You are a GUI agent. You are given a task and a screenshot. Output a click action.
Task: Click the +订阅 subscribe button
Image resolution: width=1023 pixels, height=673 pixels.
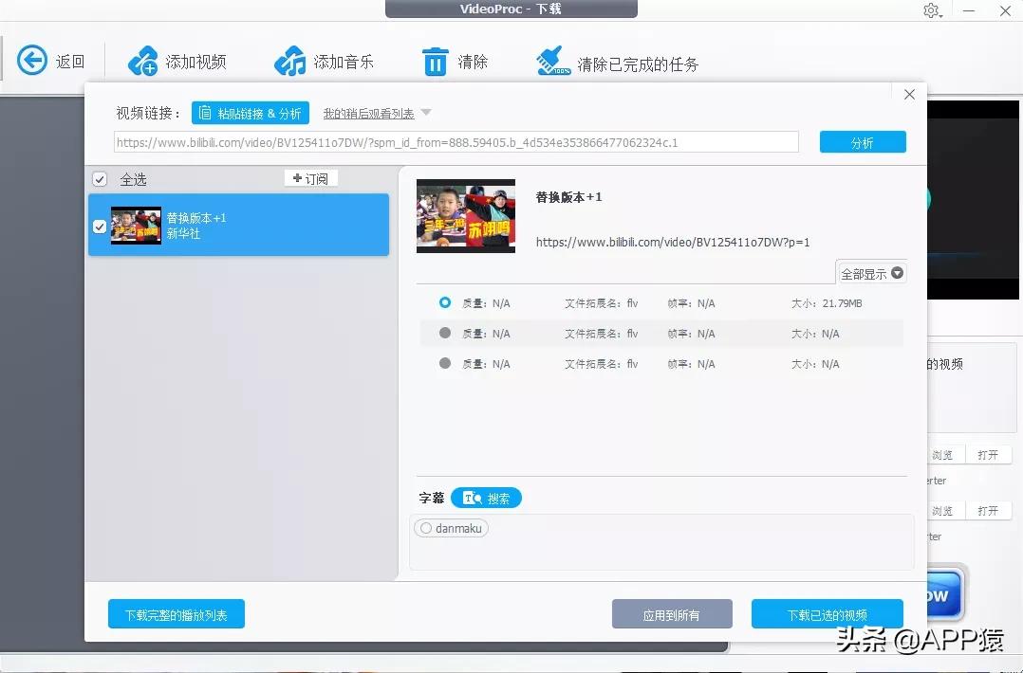point(310,177)
